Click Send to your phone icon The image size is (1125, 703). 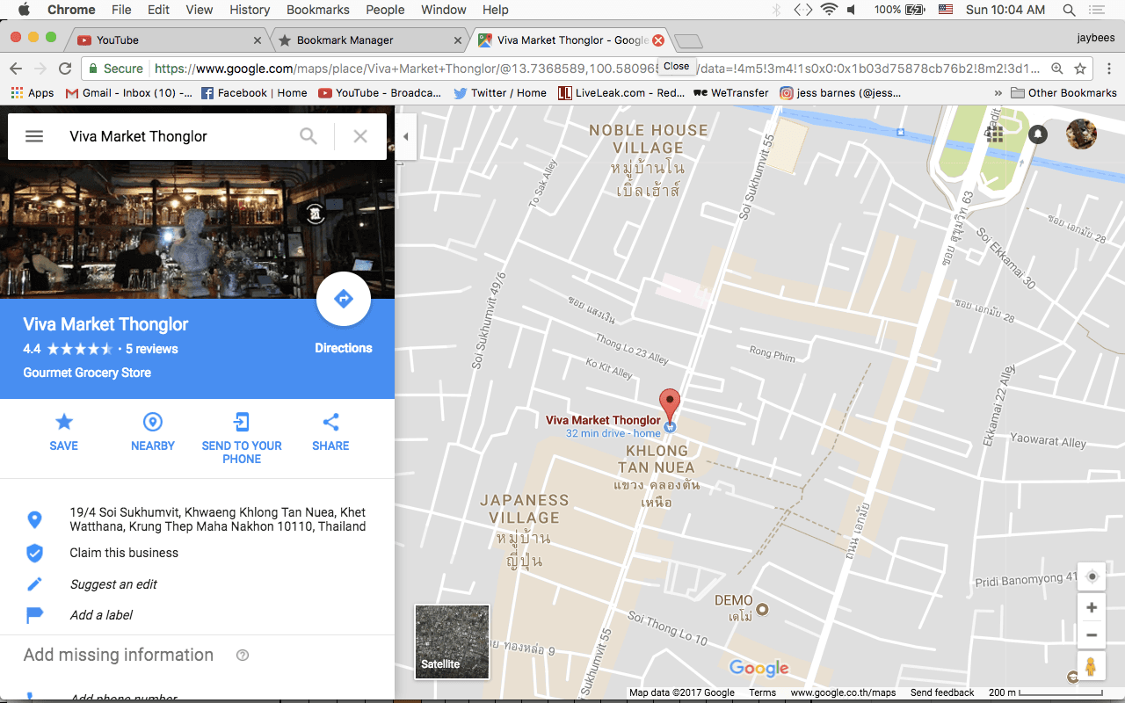coord(242,422)
